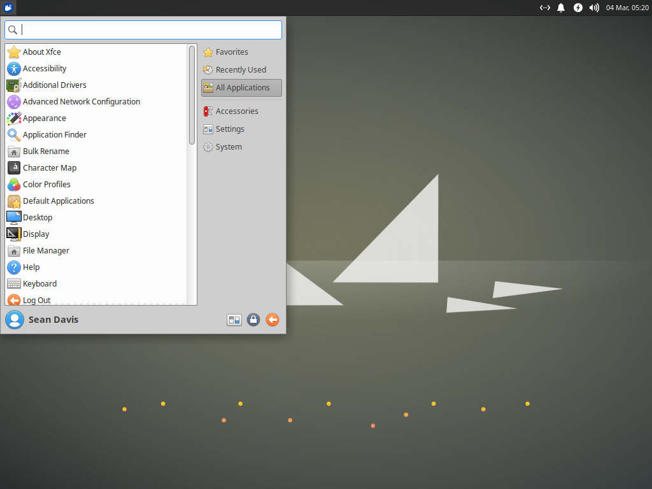Open Accessibility settings

(45, 68)
